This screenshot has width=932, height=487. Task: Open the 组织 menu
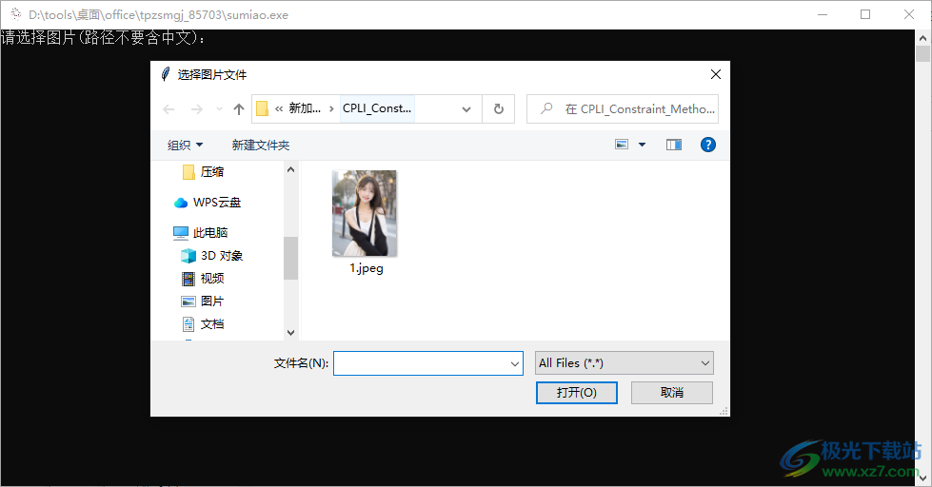(x=186, y=145)
